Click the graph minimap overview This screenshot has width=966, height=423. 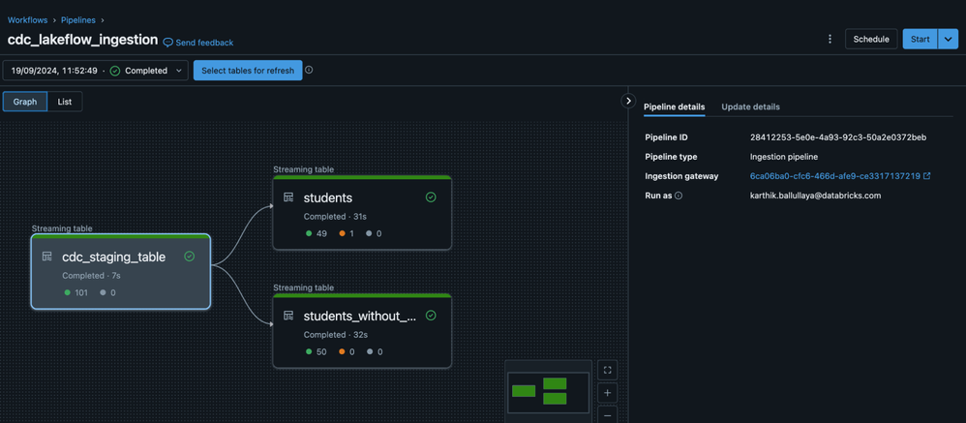(547, 391)
